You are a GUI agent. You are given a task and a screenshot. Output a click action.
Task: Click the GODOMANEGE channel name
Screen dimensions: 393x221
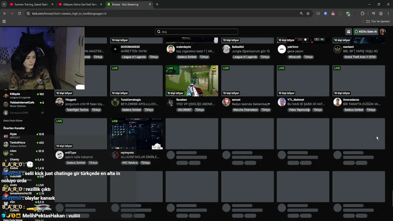[x=130, y=47]
